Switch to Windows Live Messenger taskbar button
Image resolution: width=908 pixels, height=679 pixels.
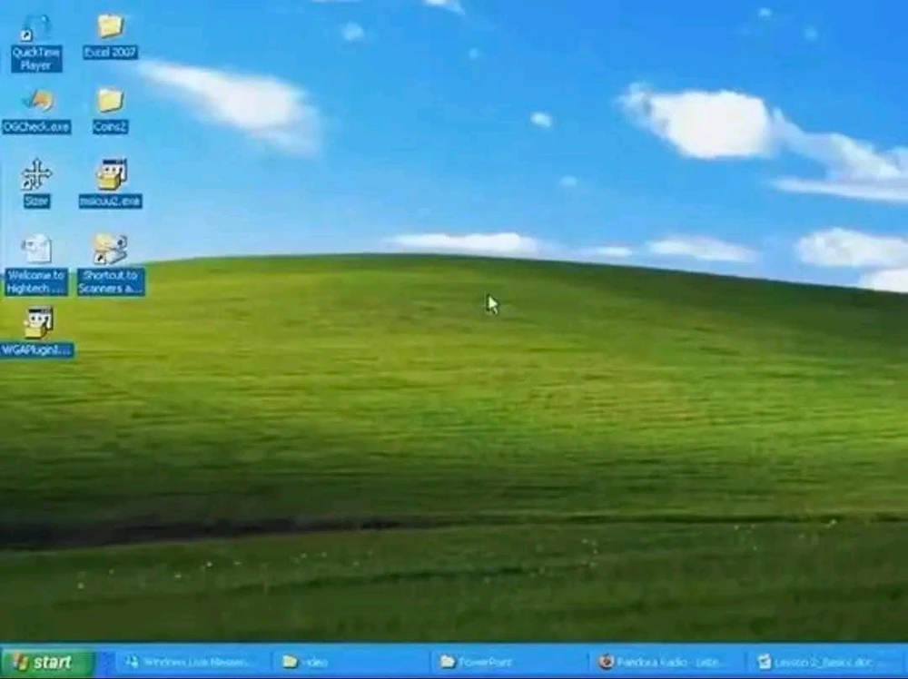[192, 662]
